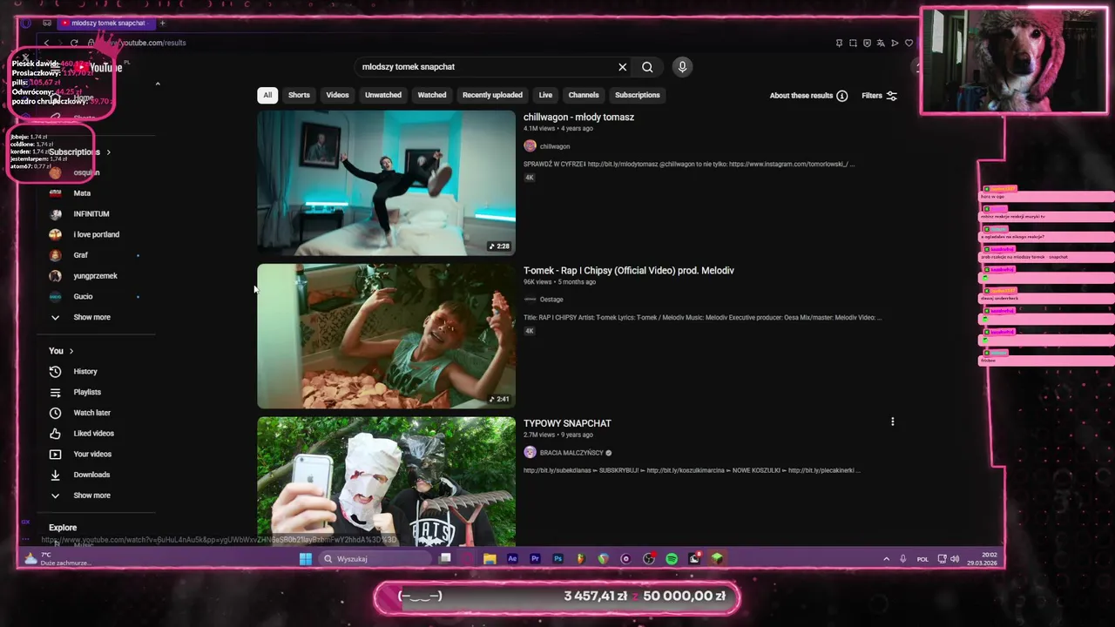Open the TYPOWY SNAPCHAT video title
This screenshot has width=1115, height=627.
coord(567,424)
